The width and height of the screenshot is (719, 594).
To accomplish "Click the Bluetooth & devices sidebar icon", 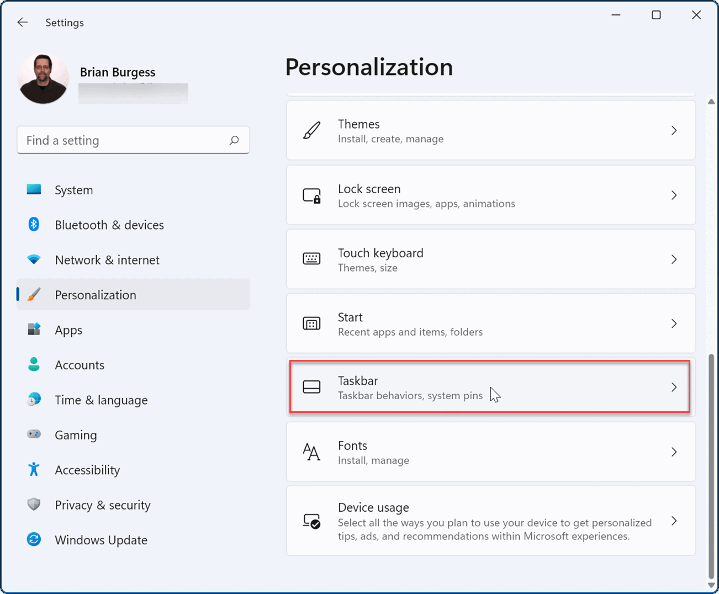I will point(34,225).
